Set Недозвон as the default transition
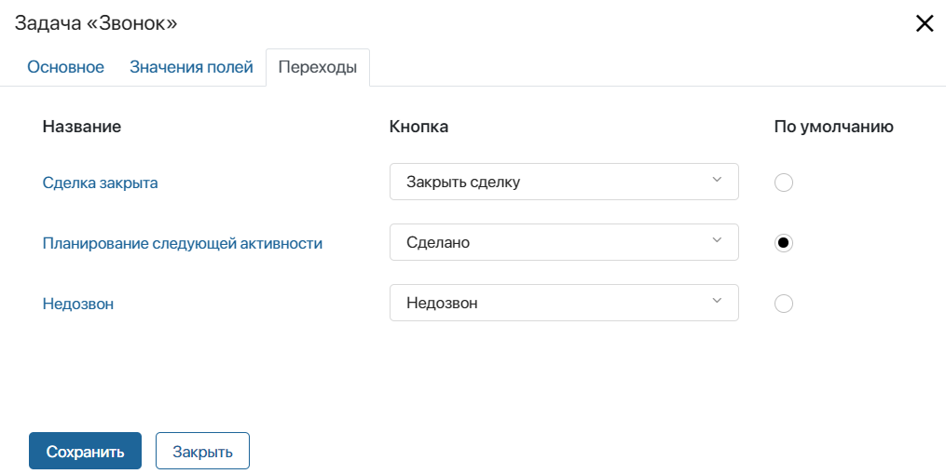This screenshot has width=946, height=474. (x=783, y=303)
